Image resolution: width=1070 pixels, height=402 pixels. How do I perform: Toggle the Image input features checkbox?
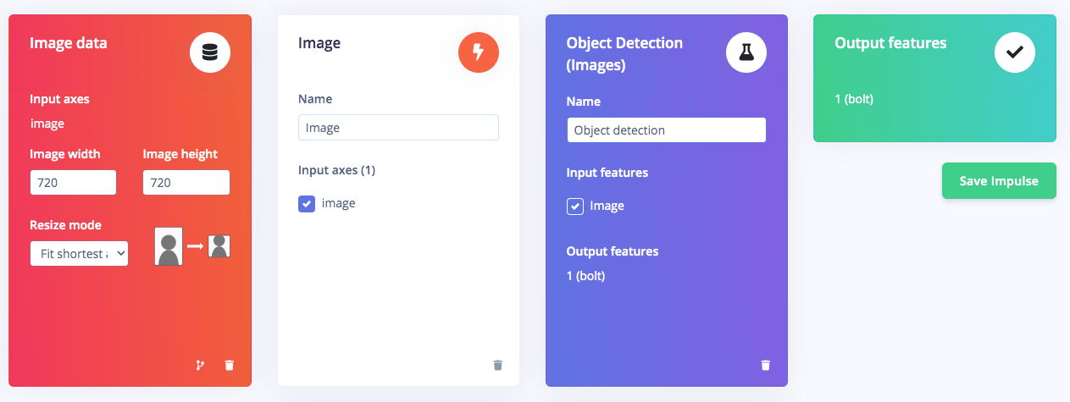(x=575, y=206)
